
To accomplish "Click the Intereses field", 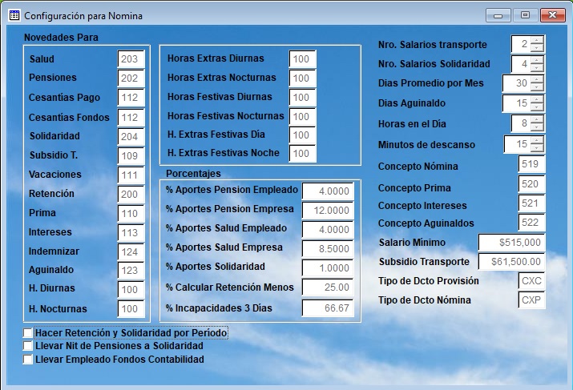I will click(131, 232).
